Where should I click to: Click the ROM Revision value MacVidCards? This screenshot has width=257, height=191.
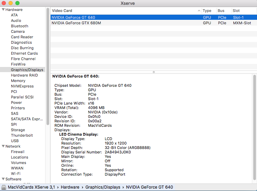coord(100,125)
